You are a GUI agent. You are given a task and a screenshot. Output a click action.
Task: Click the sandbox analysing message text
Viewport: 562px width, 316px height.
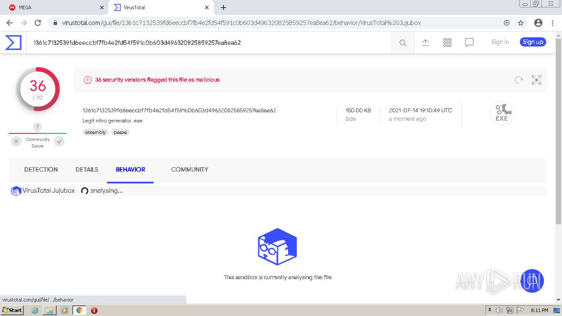[277, 277]
